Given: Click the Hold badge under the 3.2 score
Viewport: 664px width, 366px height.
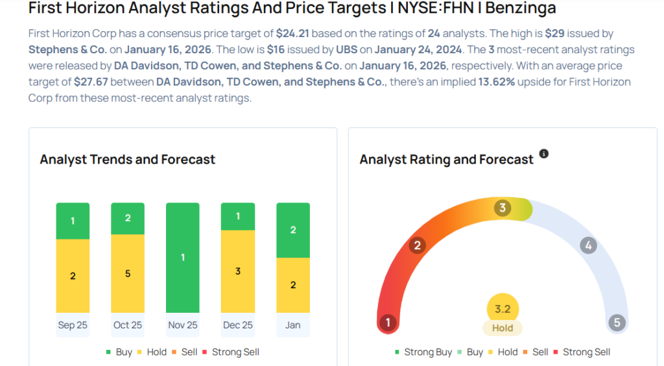Looking at the screenshot, I should (x=503, y=328).
